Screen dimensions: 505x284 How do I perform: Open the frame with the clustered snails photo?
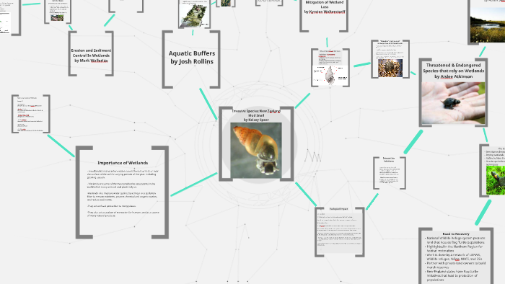[390, 59]
